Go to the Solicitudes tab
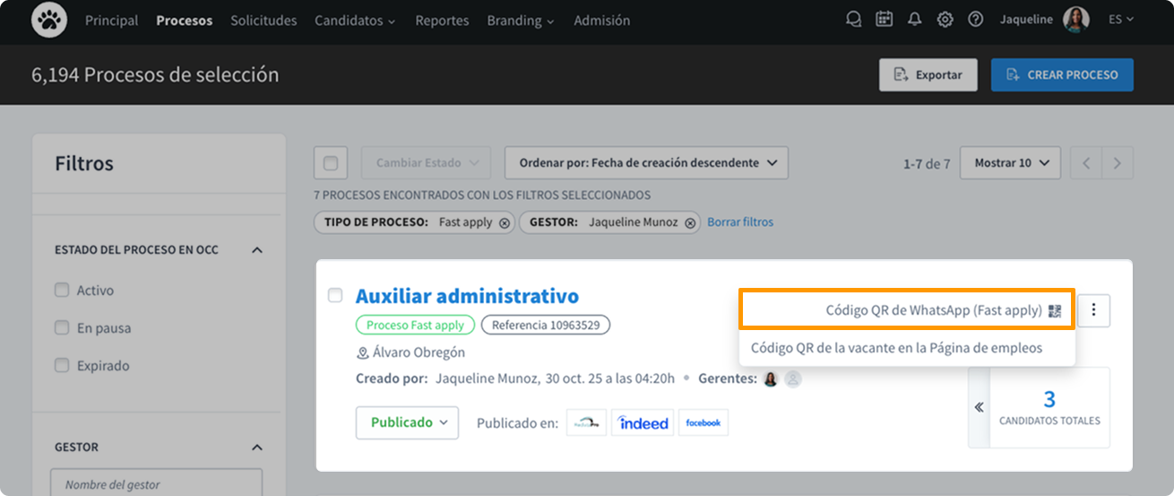The width and height of the screenshot is (1174, 496). [263, 20]
